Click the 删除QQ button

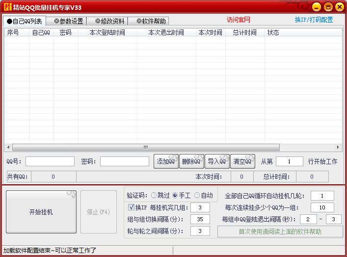coord(191,161)
